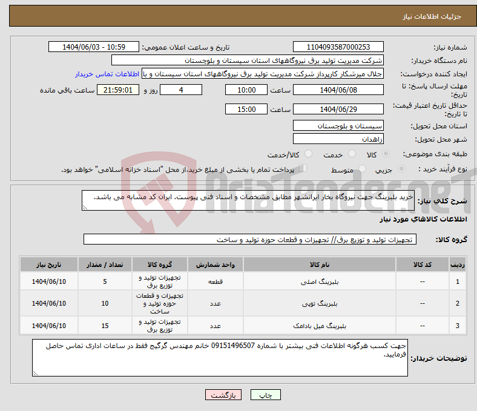Image resolution: width=477 pixels, height=411 pixels.
Task: Click the شماره نیاز number field
Action: pyautogui.click(x=338, y=47)
